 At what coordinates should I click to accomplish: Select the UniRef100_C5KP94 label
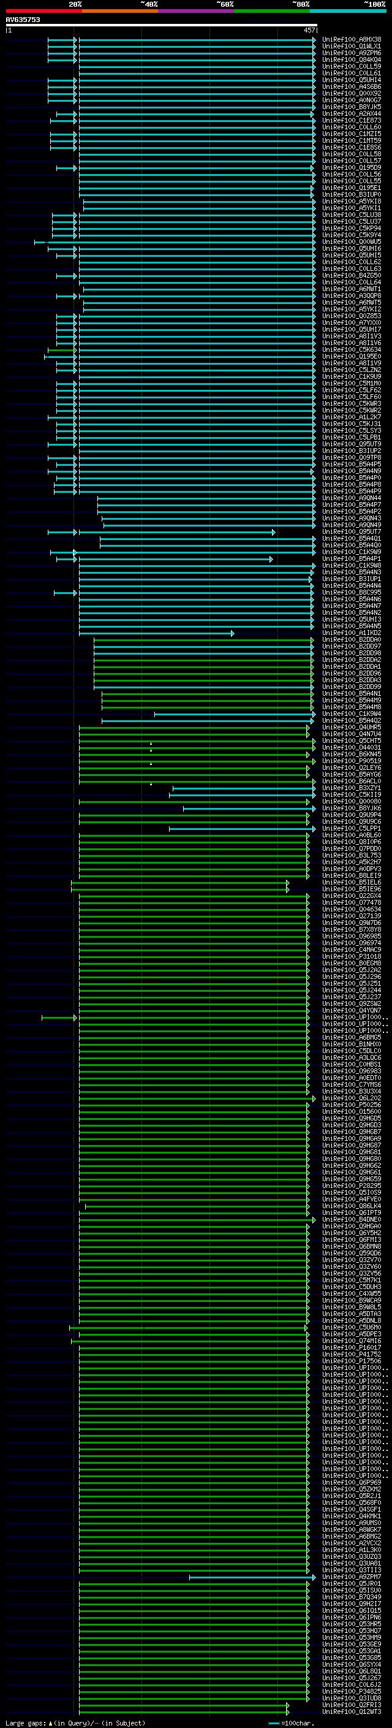coord(352,228)
